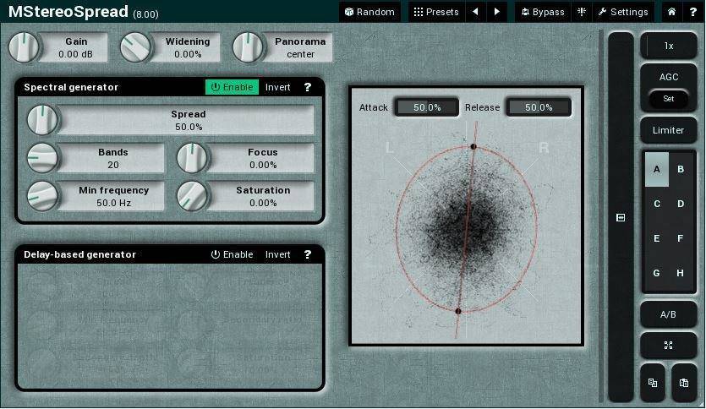Viewport: 706px width, 409px height.
Task: Load previous preset with left arrow
Action: (x=475, y=12)
